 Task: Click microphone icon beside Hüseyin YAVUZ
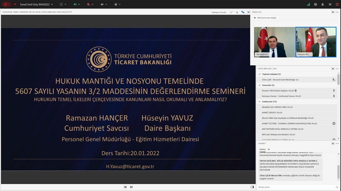coord(334,91)
